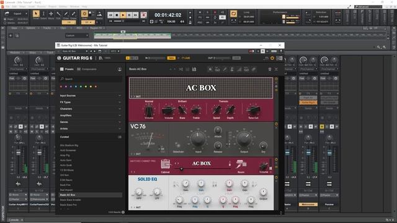Viewport: 397px width, 223px height.
Task: Select the green color tag filter
Action: pos(81,87)
